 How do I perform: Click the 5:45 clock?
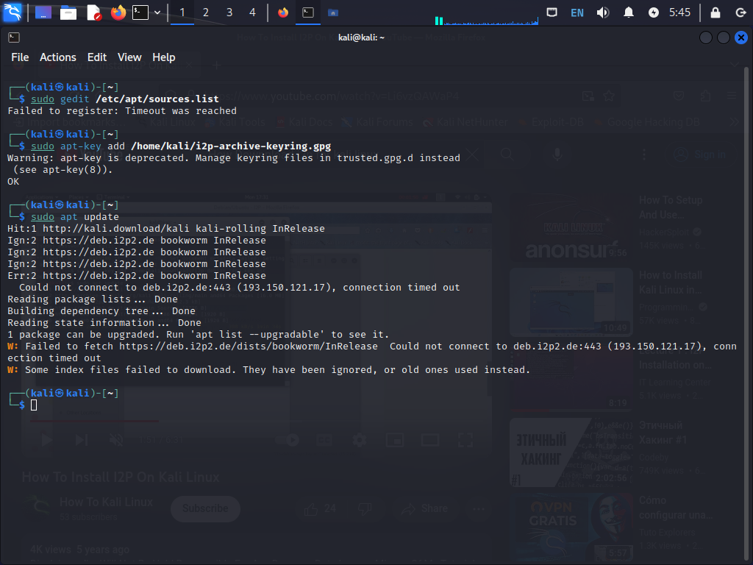click(x=679, y=13)
